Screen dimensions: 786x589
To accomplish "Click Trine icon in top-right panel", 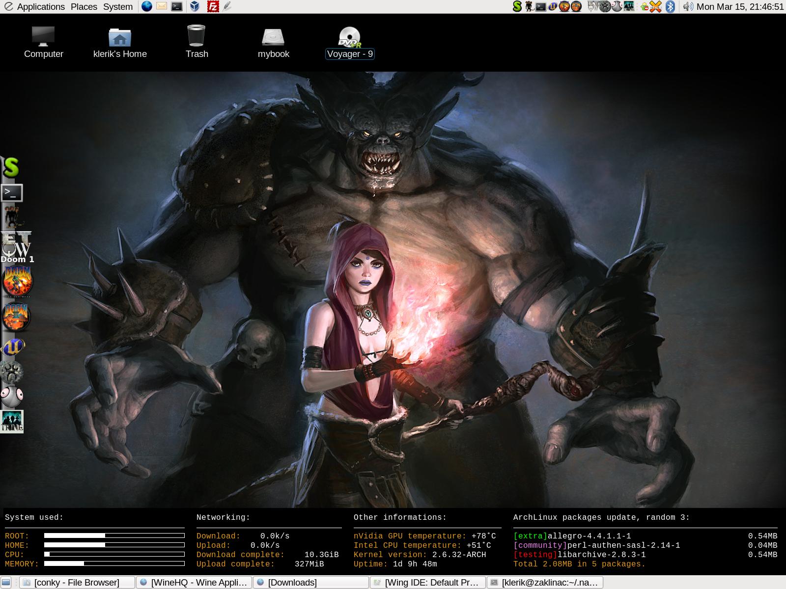I will tap(629, 6).
